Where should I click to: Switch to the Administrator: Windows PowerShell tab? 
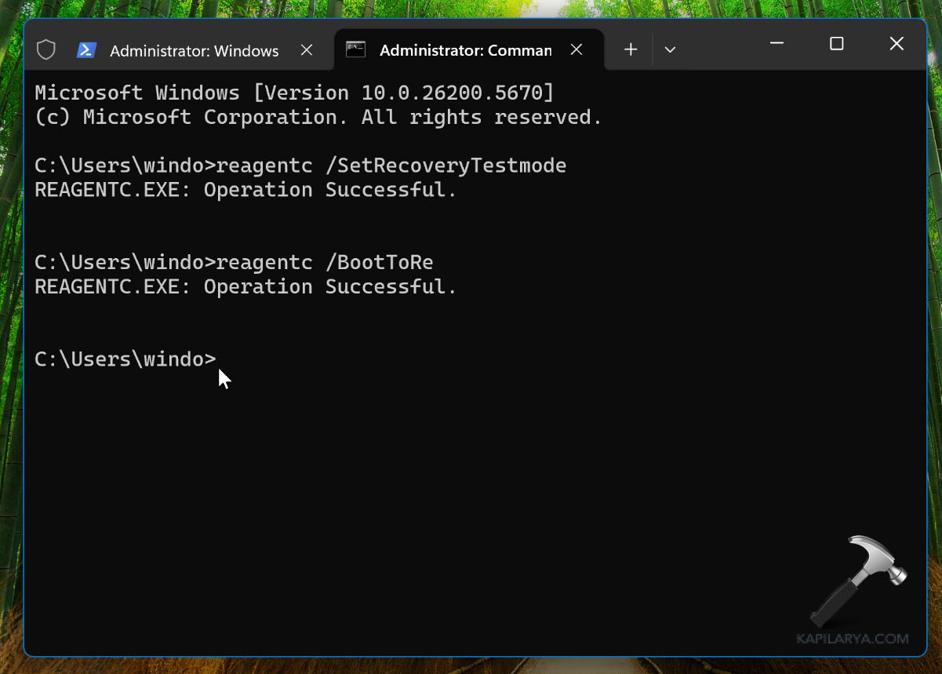click(195, 50)
